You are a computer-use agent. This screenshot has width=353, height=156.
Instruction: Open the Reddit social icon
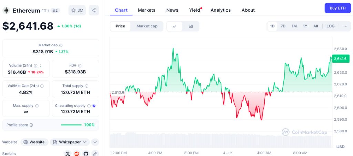(77, 153)
